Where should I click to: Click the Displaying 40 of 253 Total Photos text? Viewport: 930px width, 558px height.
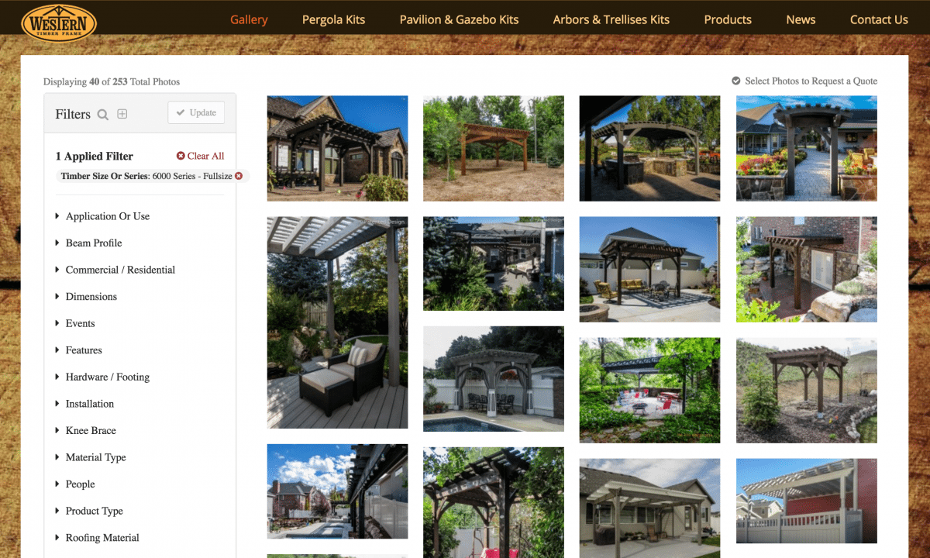coord(112,81)
